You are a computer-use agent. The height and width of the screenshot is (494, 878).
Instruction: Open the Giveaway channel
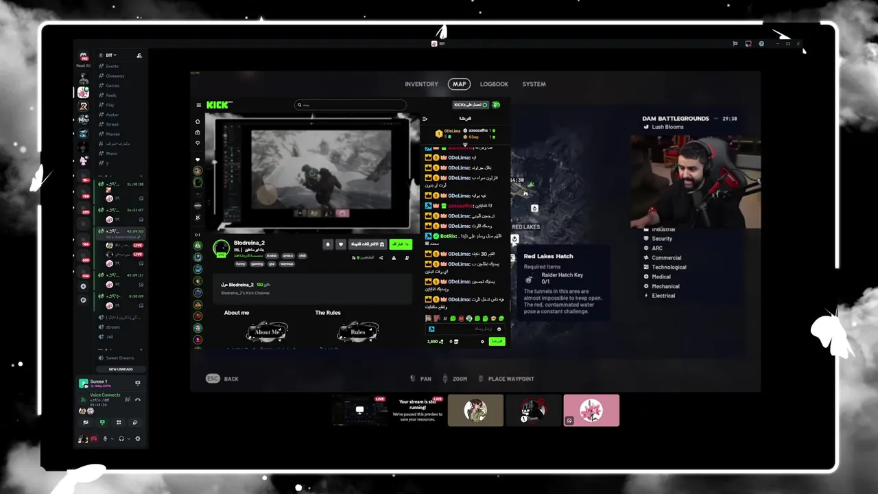click(x=115, y=76)
